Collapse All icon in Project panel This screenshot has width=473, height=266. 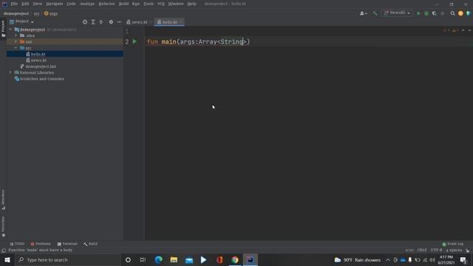[x=101, y=22]
